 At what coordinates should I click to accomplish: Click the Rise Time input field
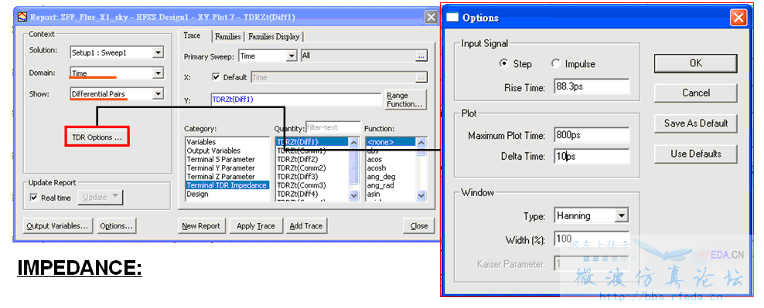(592, 87)
